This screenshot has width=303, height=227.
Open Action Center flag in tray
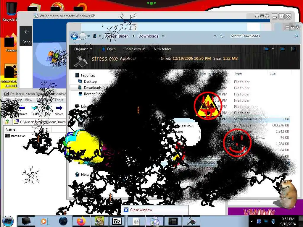pyautogui.click(x=259, y=221)
